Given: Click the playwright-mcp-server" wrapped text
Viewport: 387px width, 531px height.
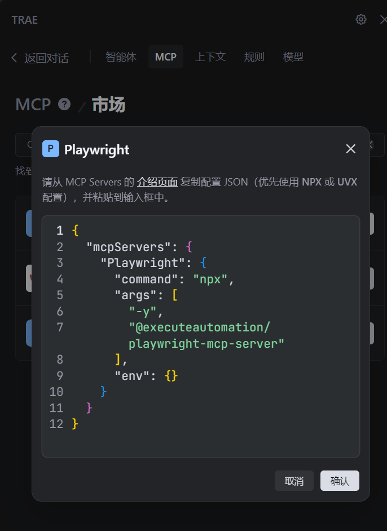Looking at the screenshot, I should coord(206,344).
